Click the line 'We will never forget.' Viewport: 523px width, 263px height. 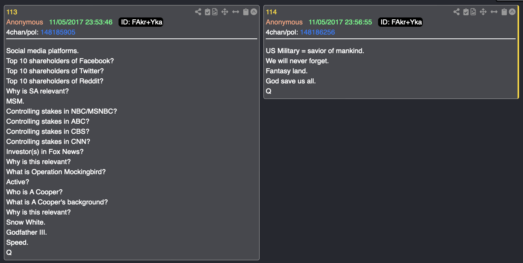(x=297, y=61)
